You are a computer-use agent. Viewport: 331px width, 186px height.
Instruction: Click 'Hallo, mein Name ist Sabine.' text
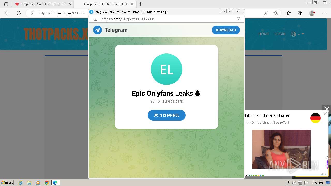tap(267, 115)
